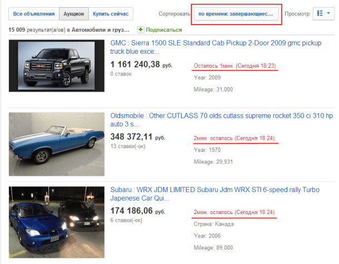339x264 pixels.
Task: Click the green plus Подписаться icon
Action: point(141,29)
